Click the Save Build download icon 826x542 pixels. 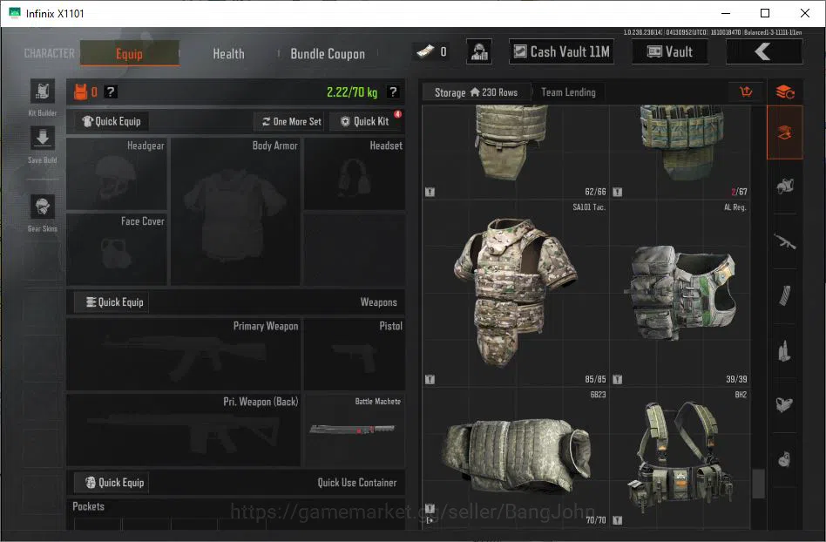pos(42,139)
